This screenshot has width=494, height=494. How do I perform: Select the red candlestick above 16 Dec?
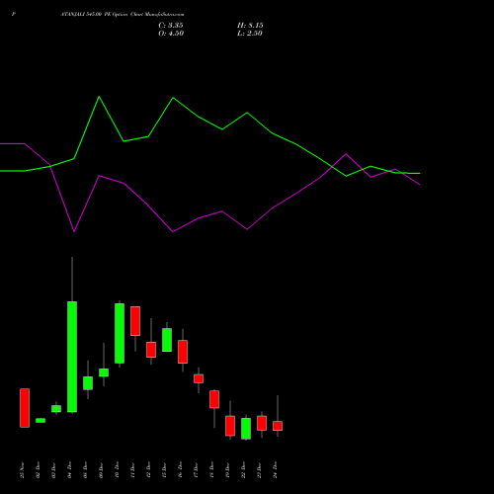point(183,352)
